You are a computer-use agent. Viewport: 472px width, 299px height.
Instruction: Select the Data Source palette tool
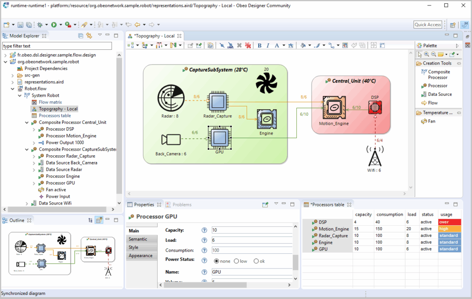(439, 94)
